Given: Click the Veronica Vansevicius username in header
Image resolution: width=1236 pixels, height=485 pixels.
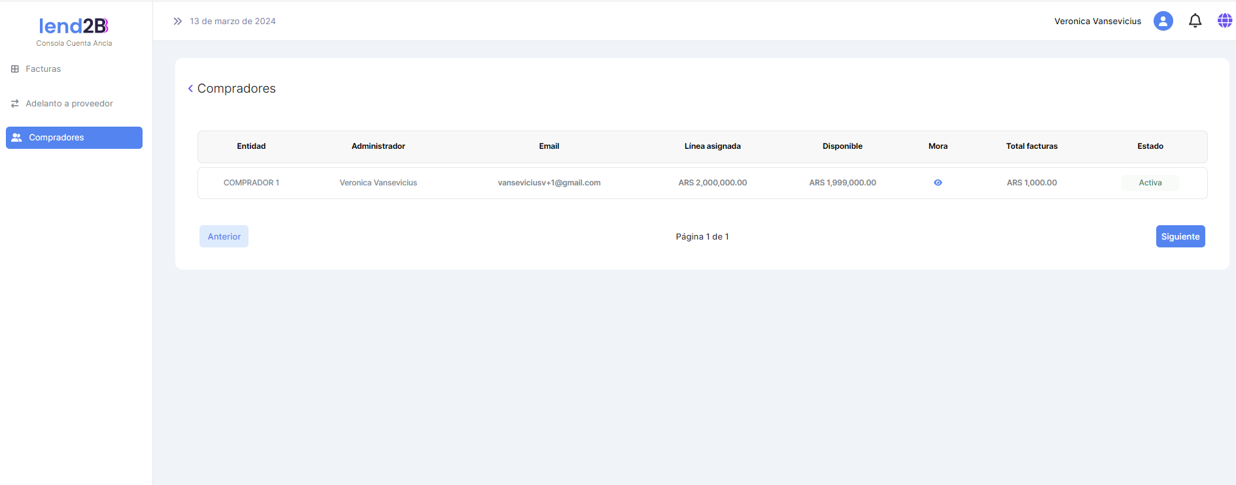Looking at the screenshot, I should (1097, 22).
